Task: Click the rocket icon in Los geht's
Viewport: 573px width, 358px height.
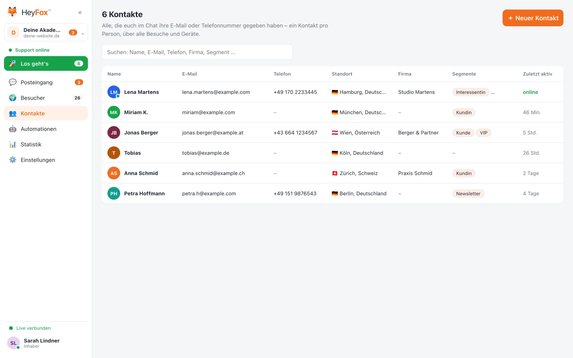Action: pos(13,64)
